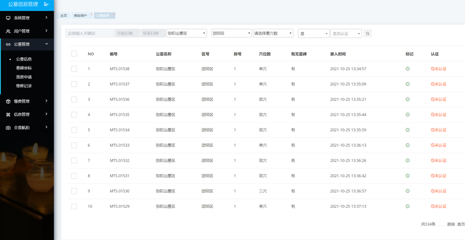This screenshot has width=465, height=240.
Task: Click the mark icon for MTS.01531
Action: click(407, 176)
